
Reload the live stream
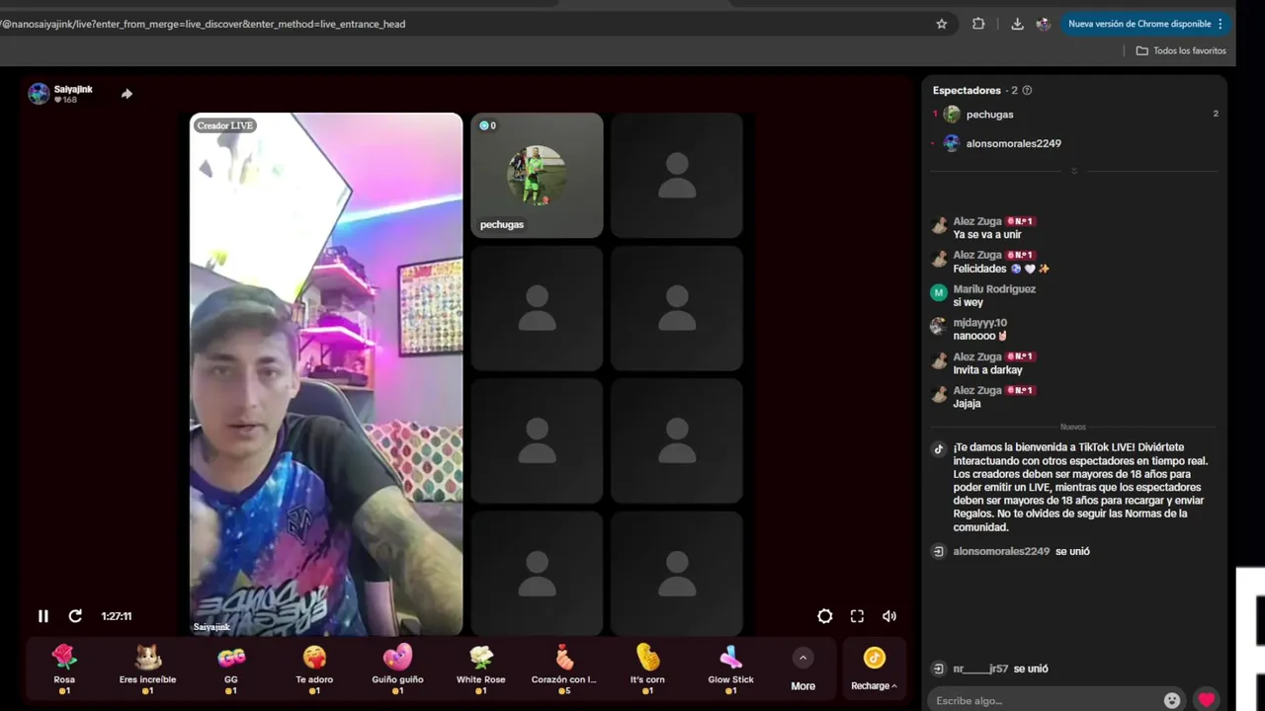75,616
